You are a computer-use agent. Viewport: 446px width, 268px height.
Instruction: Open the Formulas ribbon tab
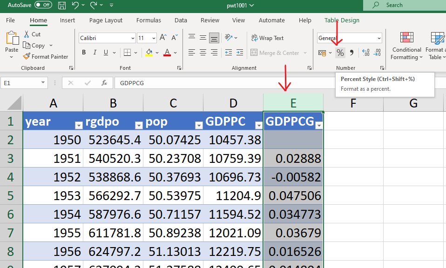pos(149,20)
